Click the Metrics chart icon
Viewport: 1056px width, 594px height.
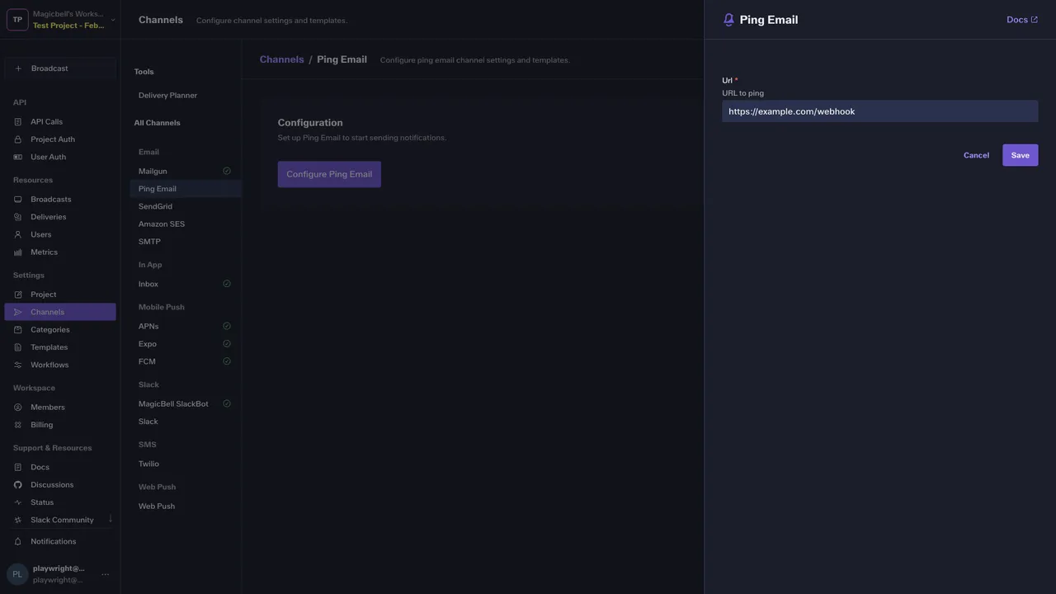pyautogui.click(x=18, y=252)
